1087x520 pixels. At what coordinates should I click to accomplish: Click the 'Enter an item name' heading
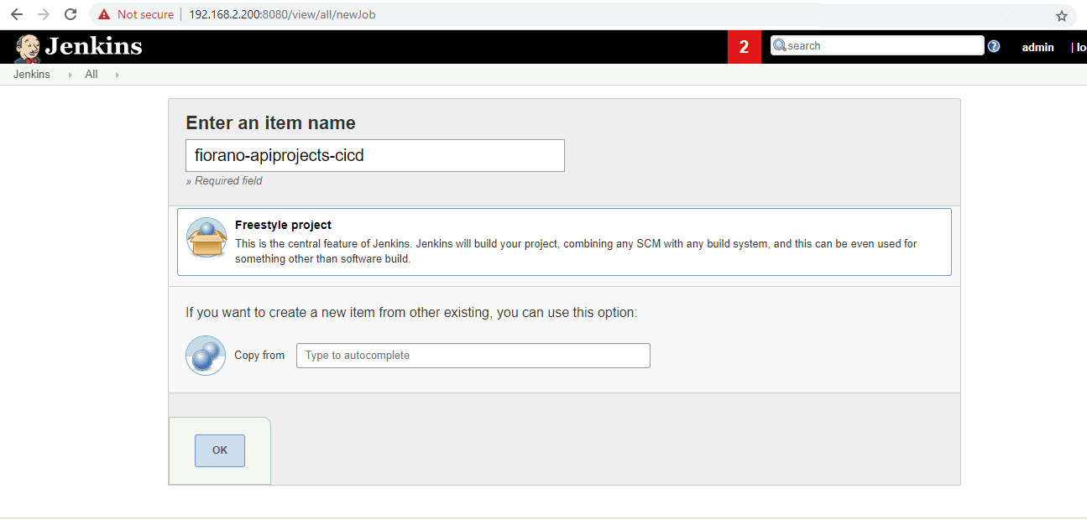click(270, 122)
